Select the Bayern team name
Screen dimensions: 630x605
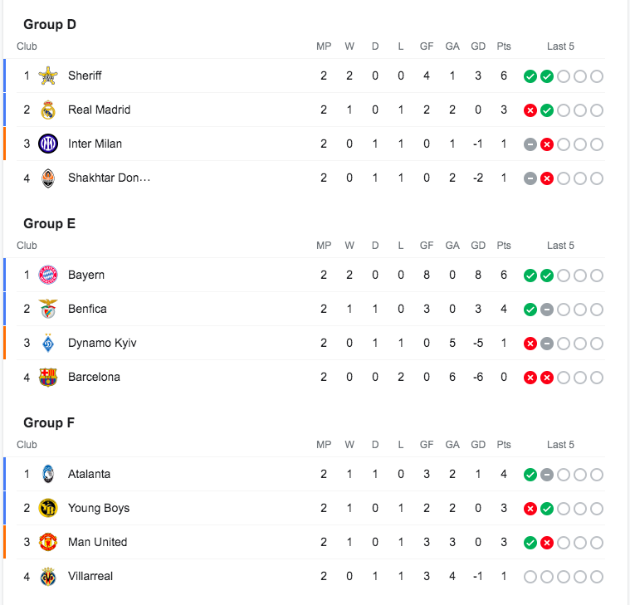tap(86, 275)
